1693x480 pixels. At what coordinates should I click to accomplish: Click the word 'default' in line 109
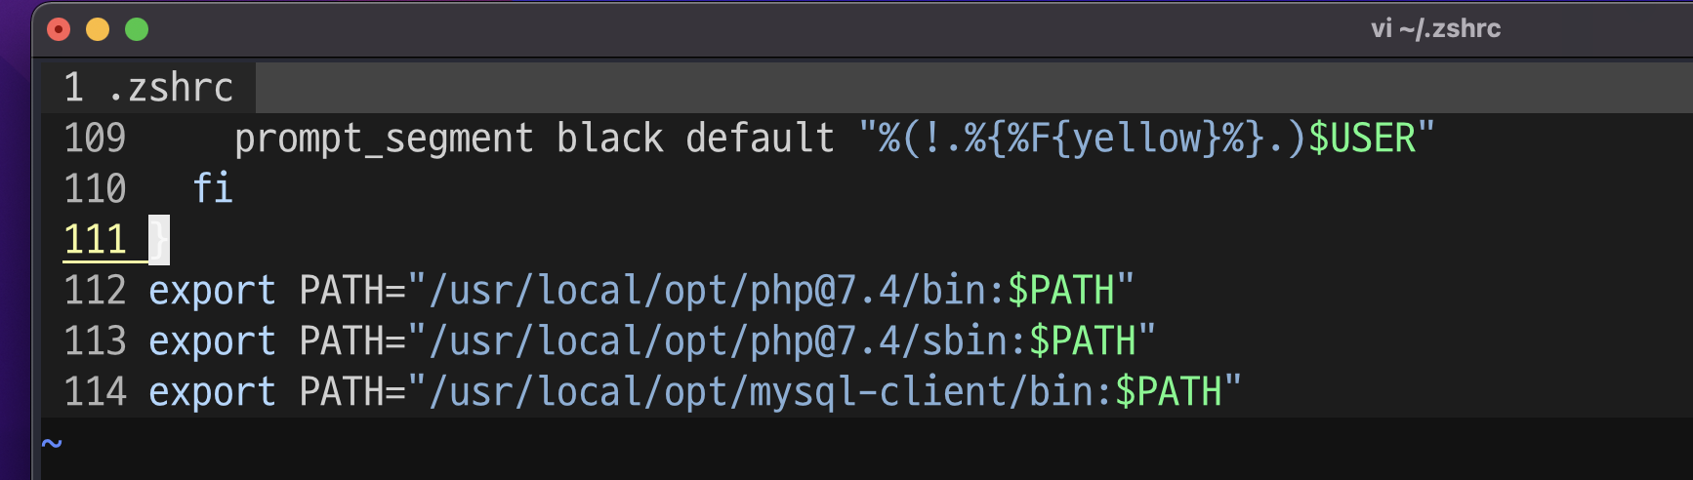pyautogui.click(x=760, y=139)
